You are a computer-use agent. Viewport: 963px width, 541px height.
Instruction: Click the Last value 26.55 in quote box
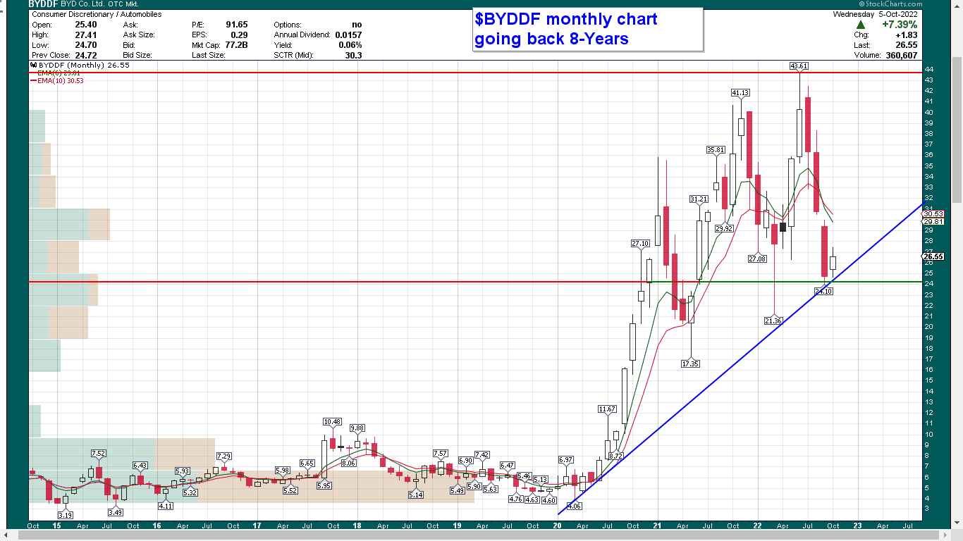907,45
